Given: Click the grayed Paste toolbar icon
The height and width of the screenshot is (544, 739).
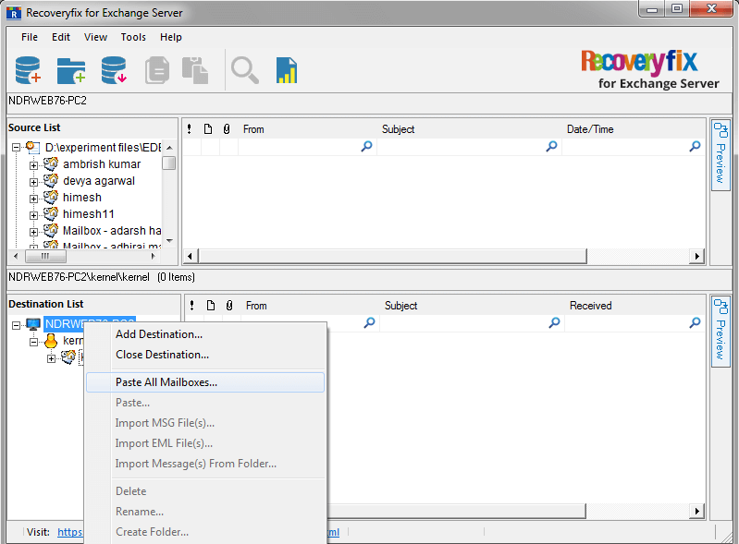Looking at the screenshot, I should click(195, 70).
